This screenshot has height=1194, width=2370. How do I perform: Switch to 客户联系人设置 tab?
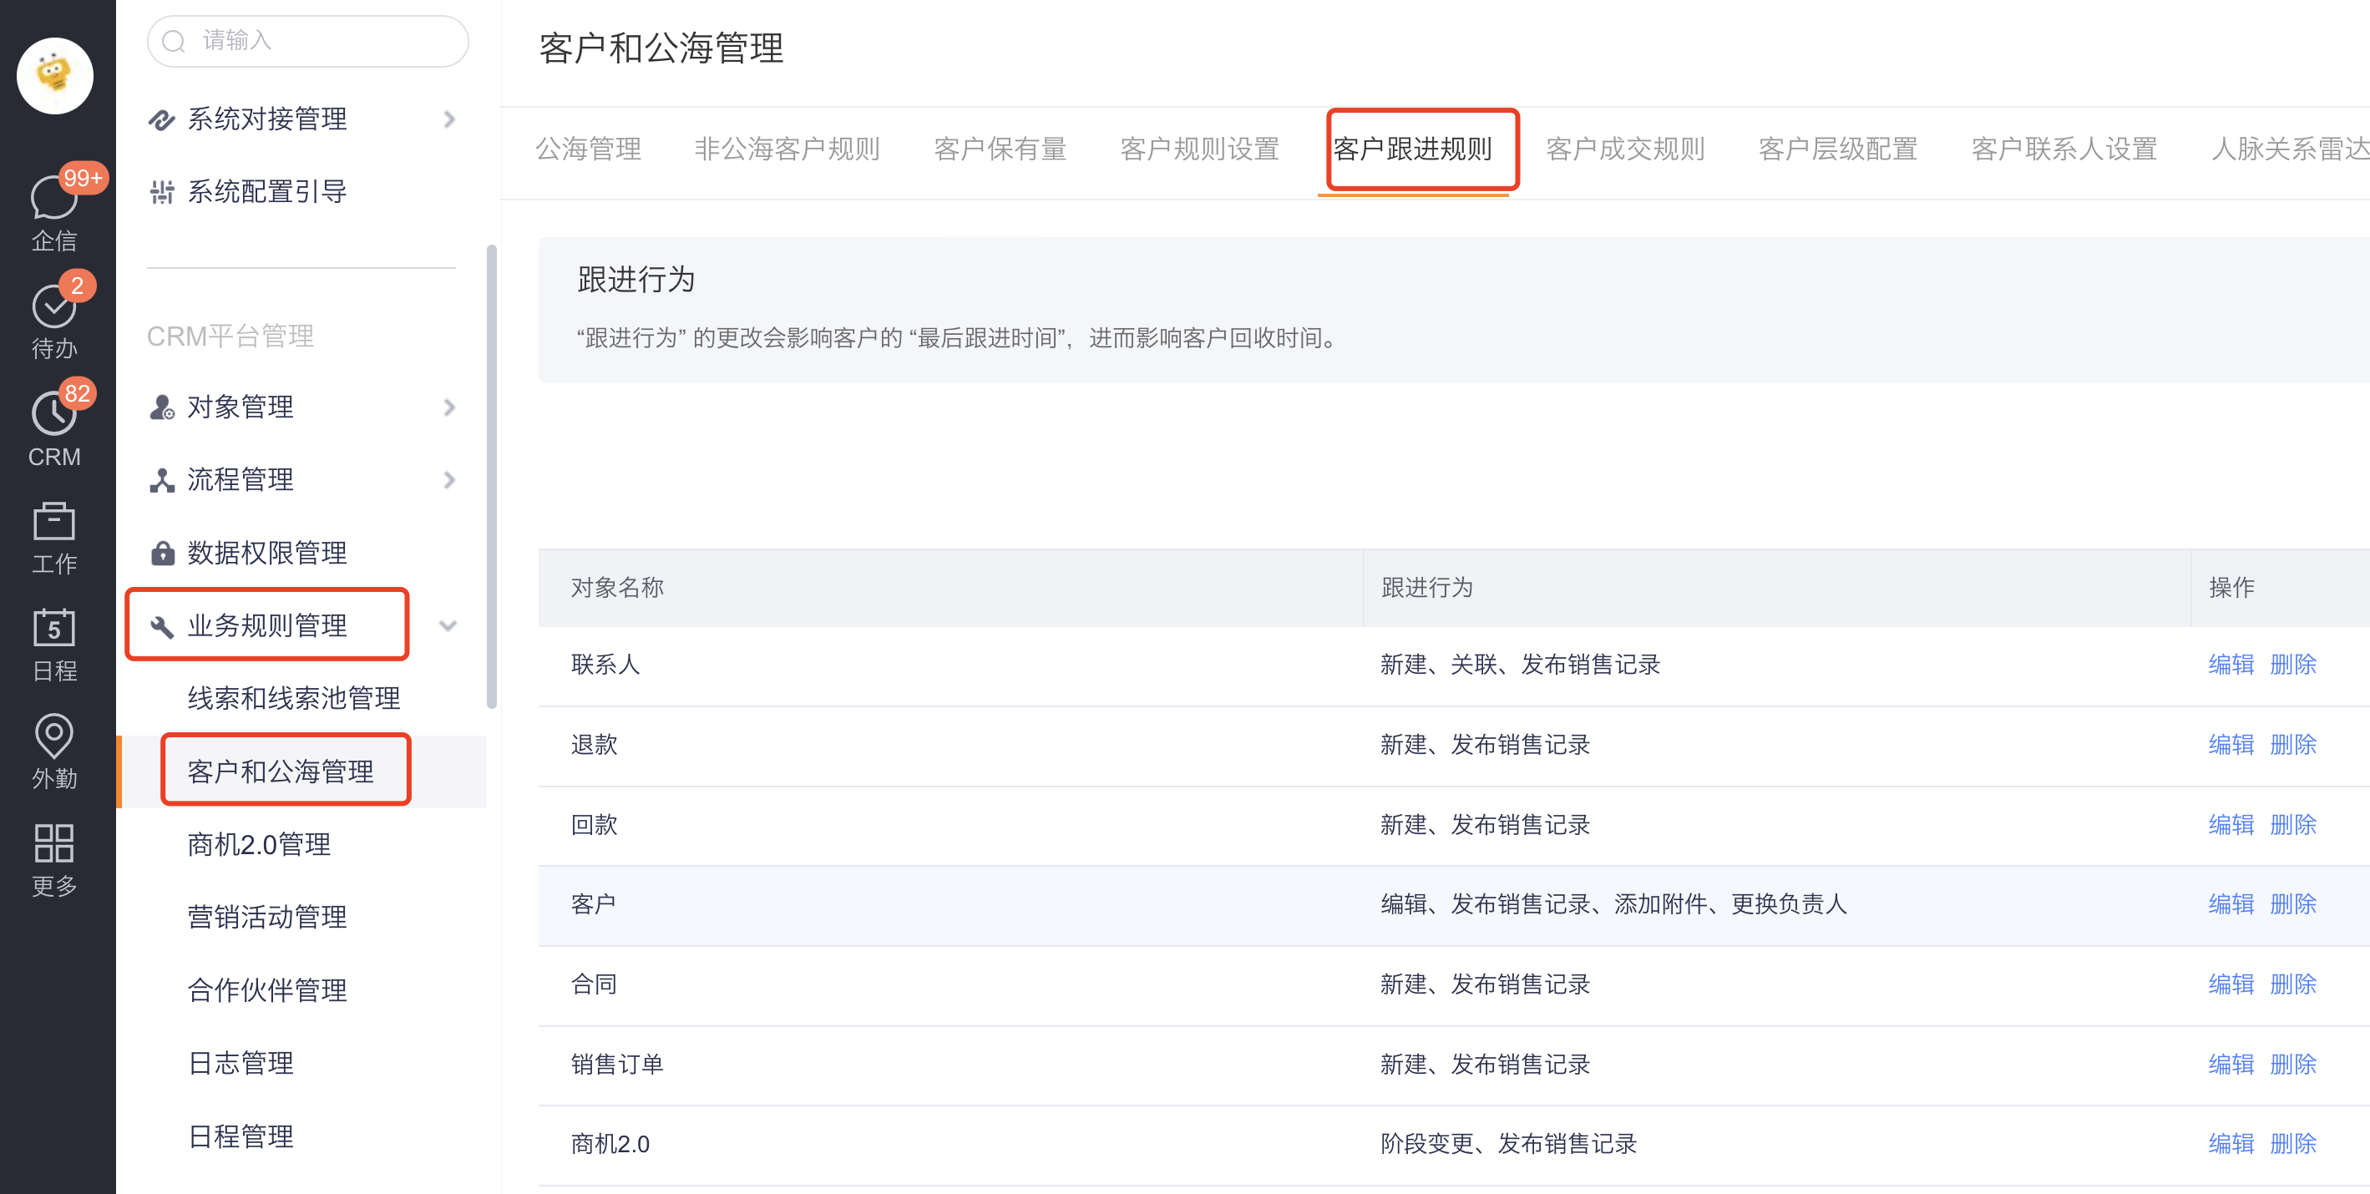pyautogui.click(x=2064, y=149)
